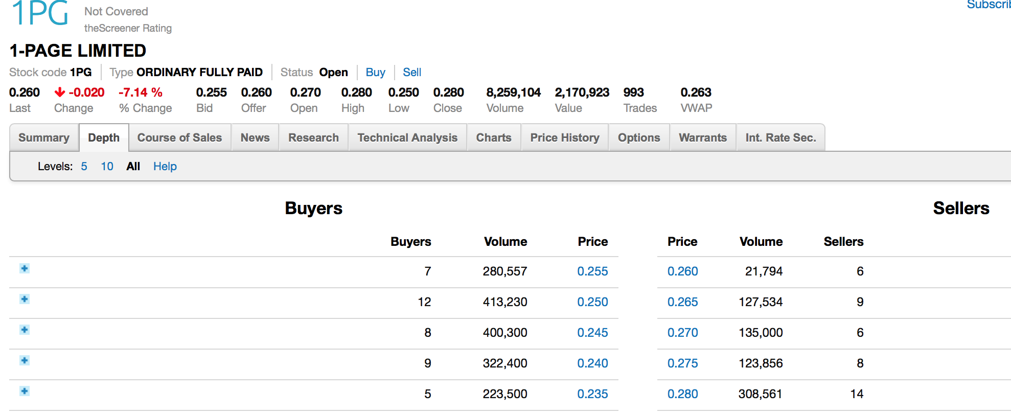This screenshot has width=1011, height=414.
Task: Click buyer price 0.250
Action: (592, 302)
